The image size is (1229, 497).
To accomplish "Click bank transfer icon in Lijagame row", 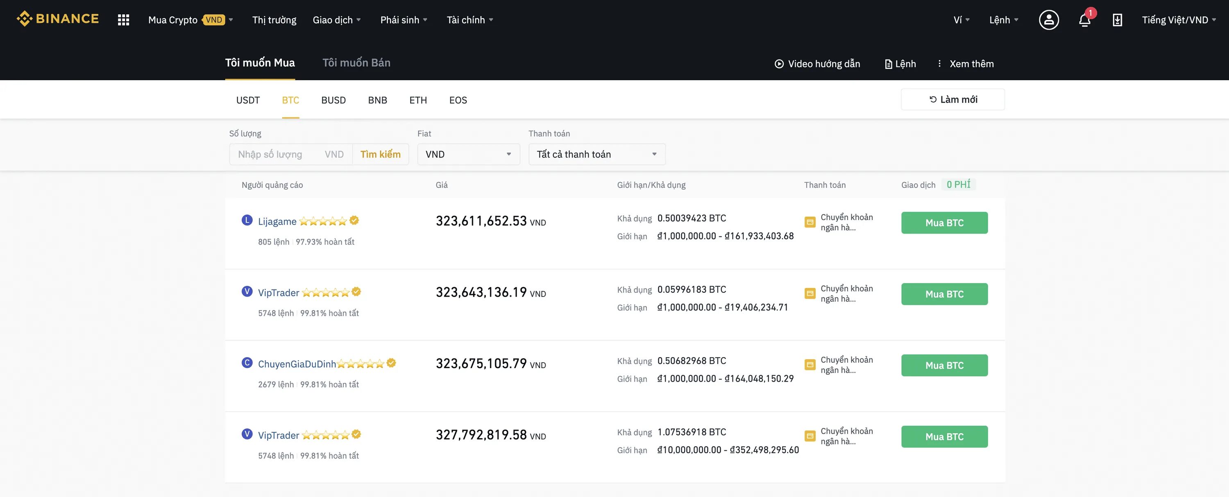I will 810,222.
